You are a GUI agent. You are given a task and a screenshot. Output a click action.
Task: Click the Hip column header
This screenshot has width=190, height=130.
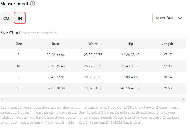coord(130,44)
